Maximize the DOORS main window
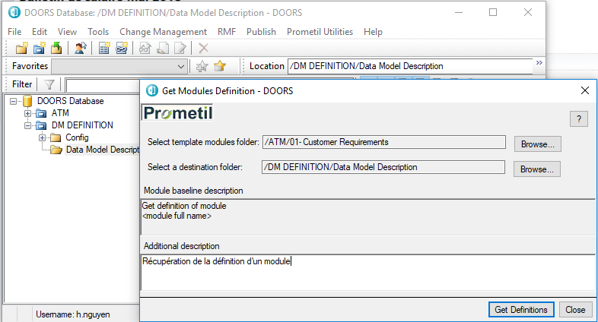Screen dimensions: 598x322 (493, 13)
